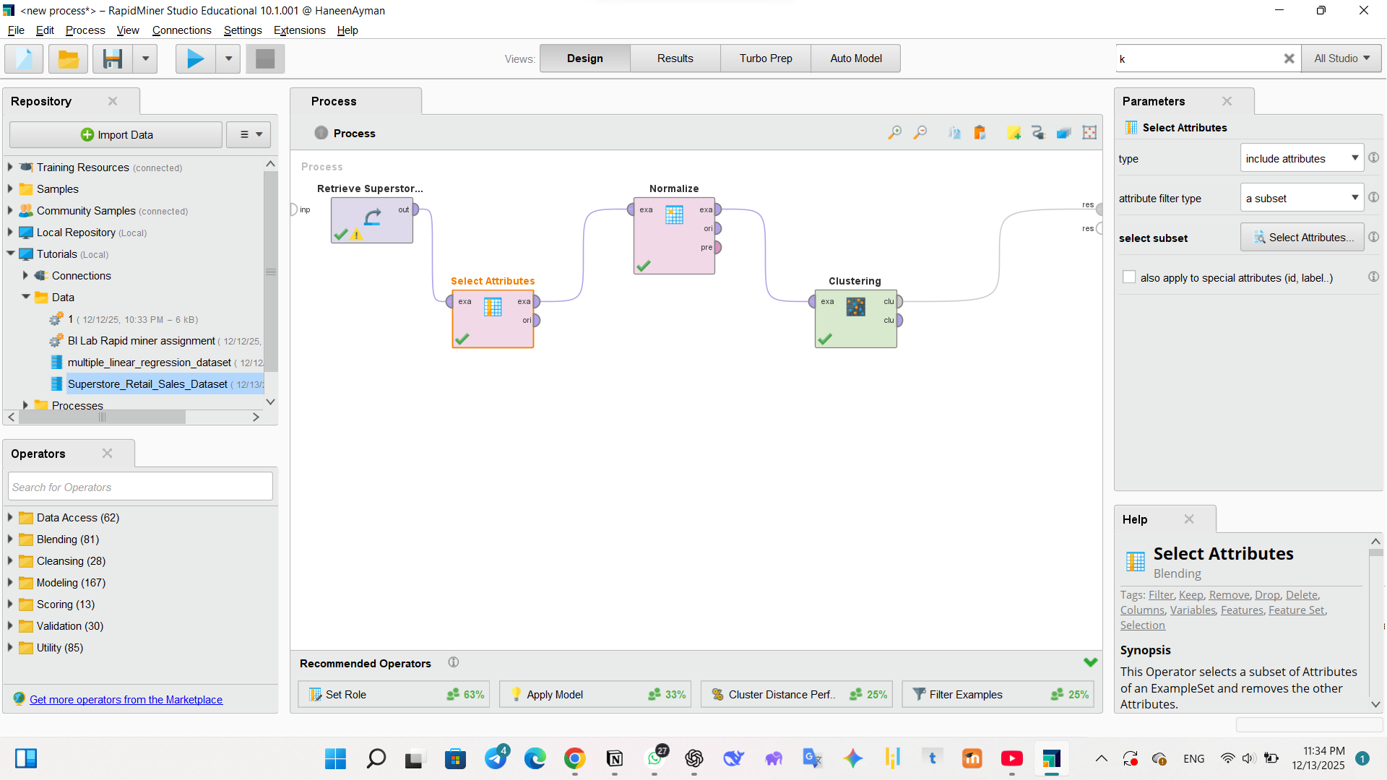Show info for attribute filter type parameter
The width and height of the screenshot is (1387, 780).
(x=1373, y=197)
